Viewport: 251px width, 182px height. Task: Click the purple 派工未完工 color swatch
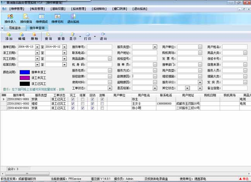coord(25,78)
